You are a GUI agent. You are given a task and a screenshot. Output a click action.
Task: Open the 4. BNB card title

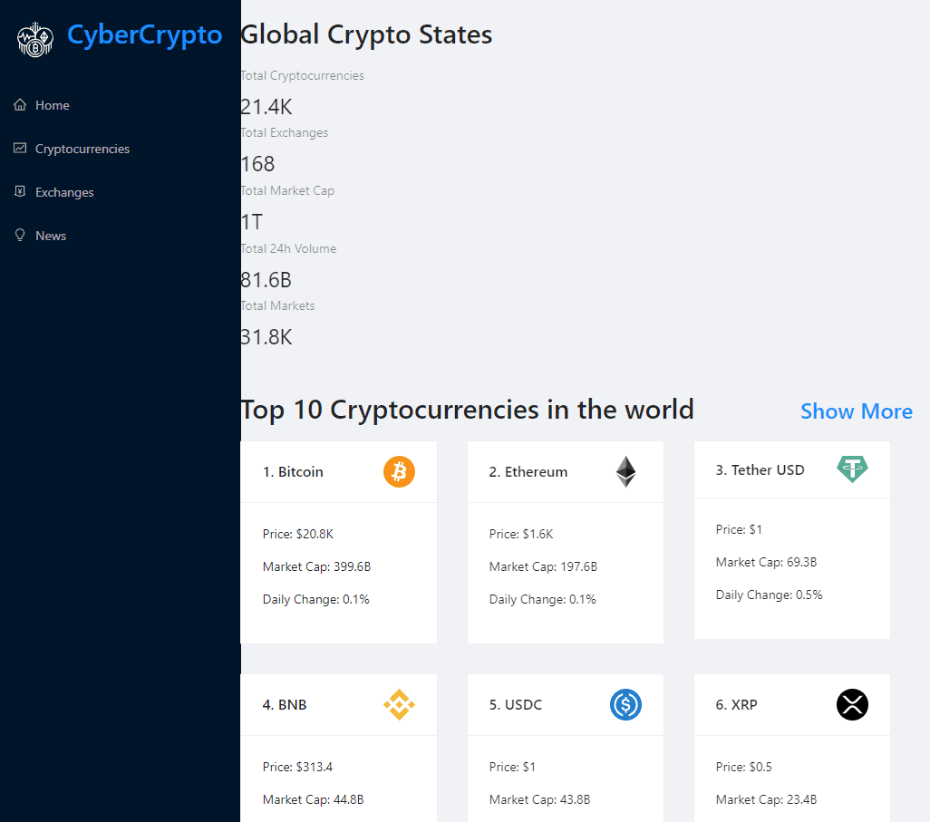tap(285, 704)
